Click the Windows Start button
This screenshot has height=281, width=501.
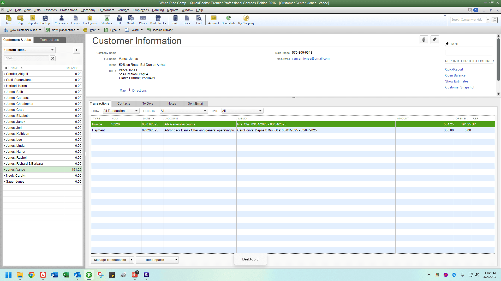click(9, 275)
